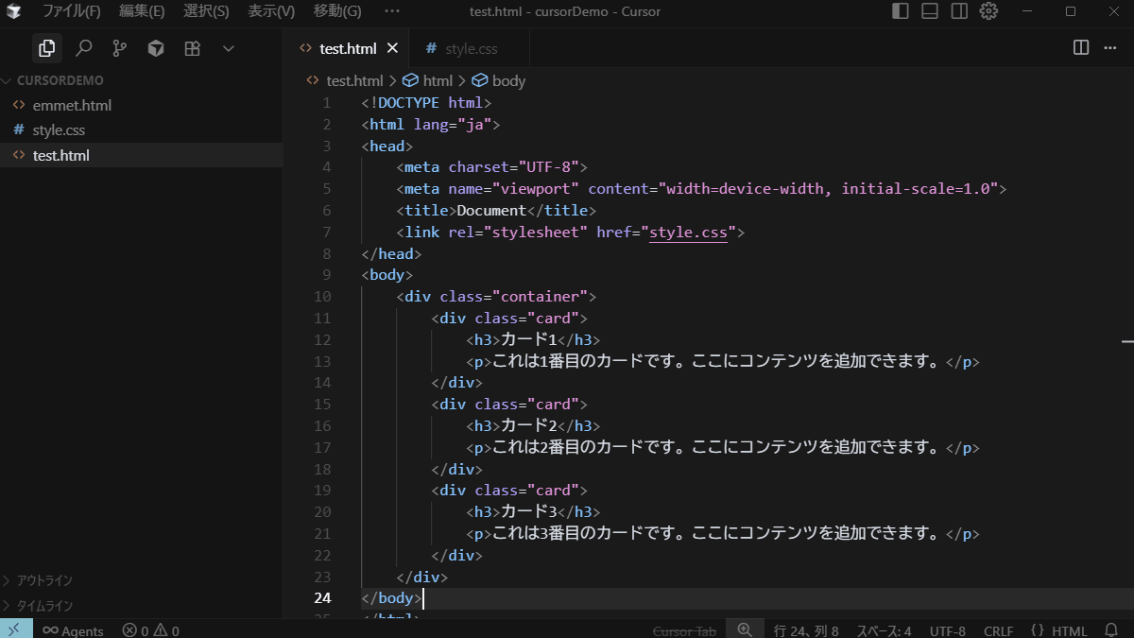
Task: Click the 行 24、列 8 position indicator
Action: point(806,630)
